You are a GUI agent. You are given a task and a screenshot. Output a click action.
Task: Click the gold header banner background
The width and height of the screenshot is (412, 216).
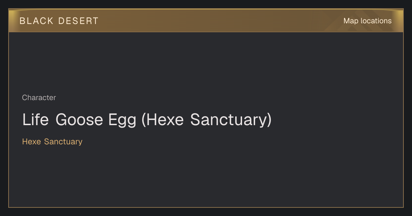[206, 21]
